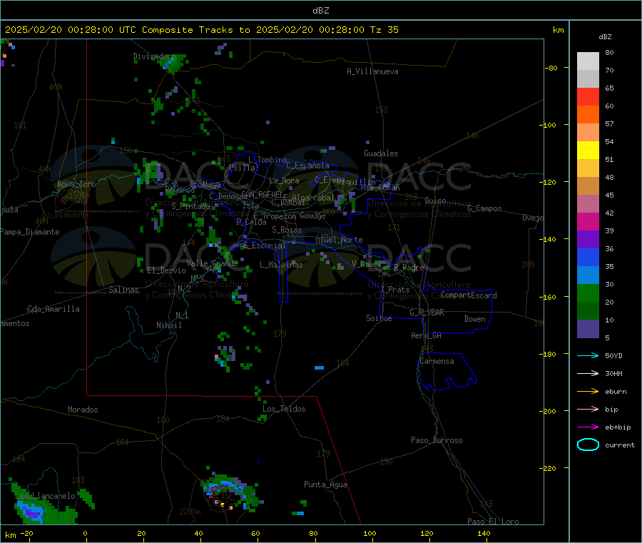Click the Salinas label
Screen dimensions: 642x543
pos(123,290)
